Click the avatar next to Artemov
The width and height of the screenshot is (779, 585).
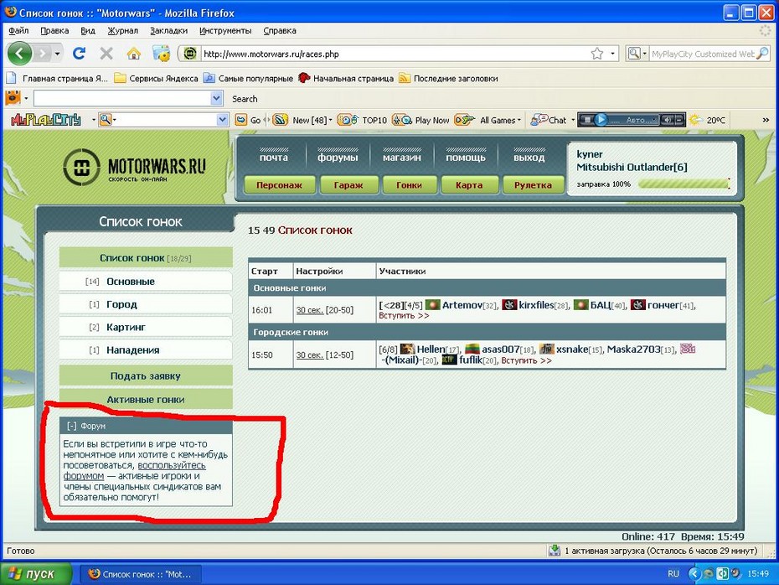tap(433, 305)
